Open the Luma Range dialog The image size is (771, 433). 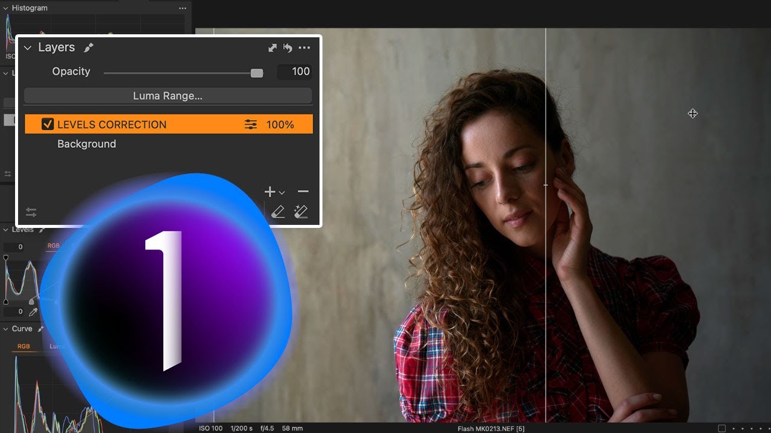pos(168,96)
